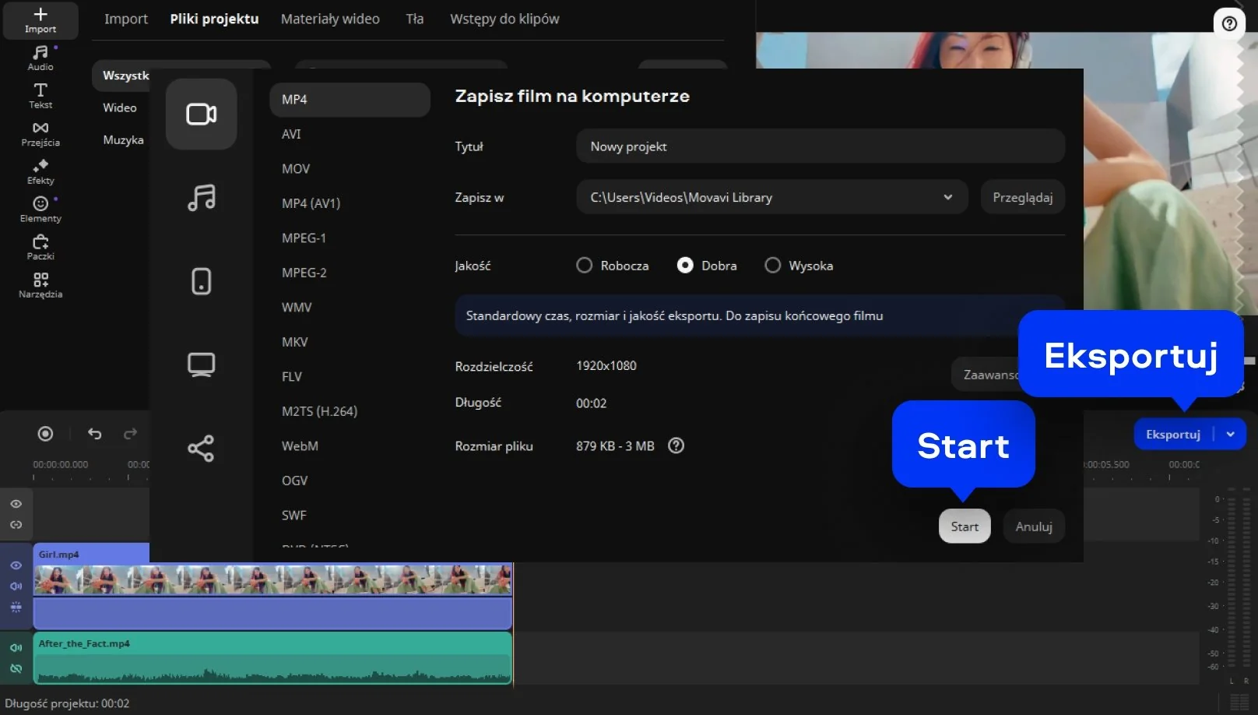The width and height of the screenshot is (1258, 715).
Task: Click the audio level meter
Action: point(1237,580)
